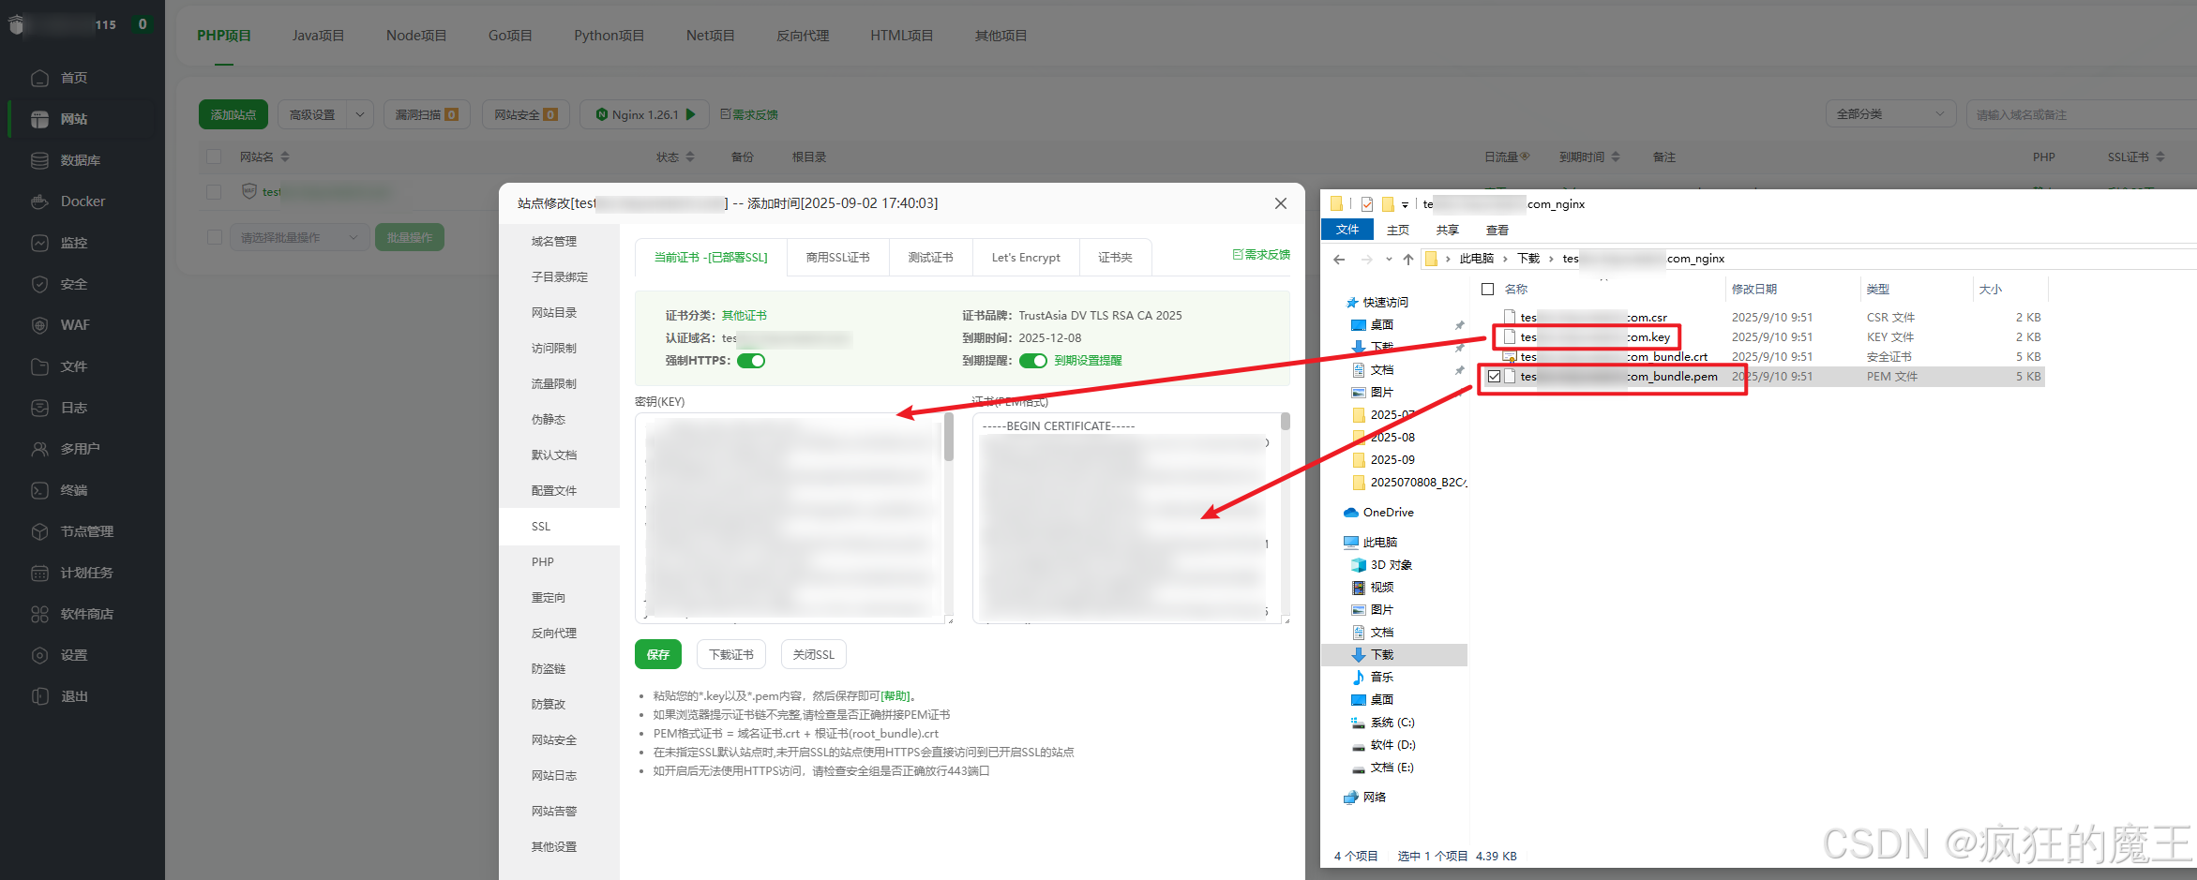Screen dimensions: 2197x880
Task: Switch to the Let's Encrypt tab
Action: (1025, 257)
